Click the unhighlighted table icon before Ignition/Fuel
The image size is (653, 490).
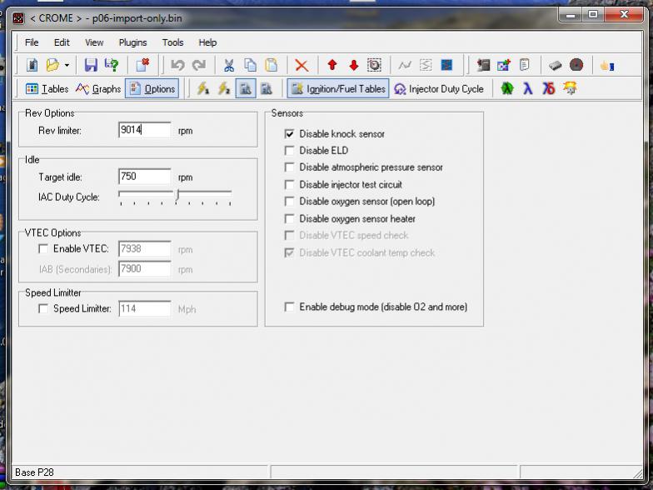(x=267, y=88)
